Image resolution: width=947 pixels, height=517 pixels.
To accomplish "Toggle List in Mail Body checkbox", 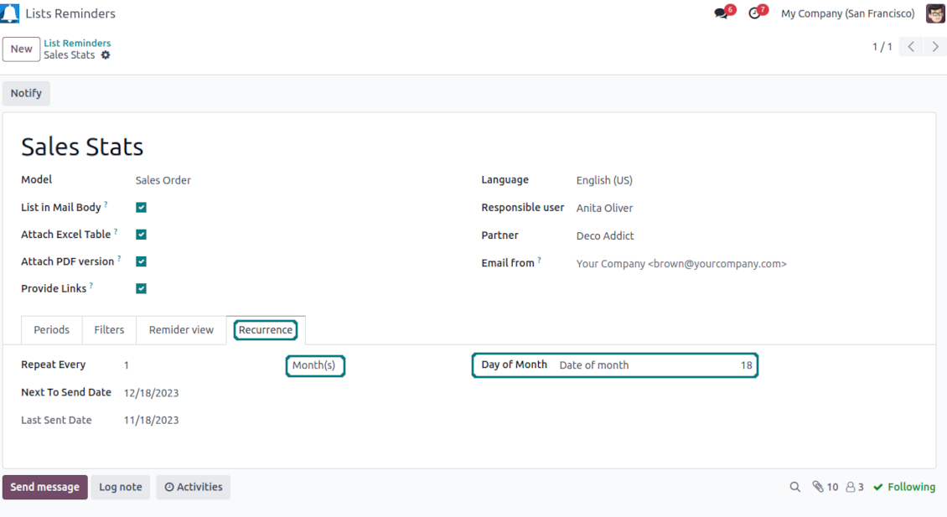I will (x=141, y=208).
